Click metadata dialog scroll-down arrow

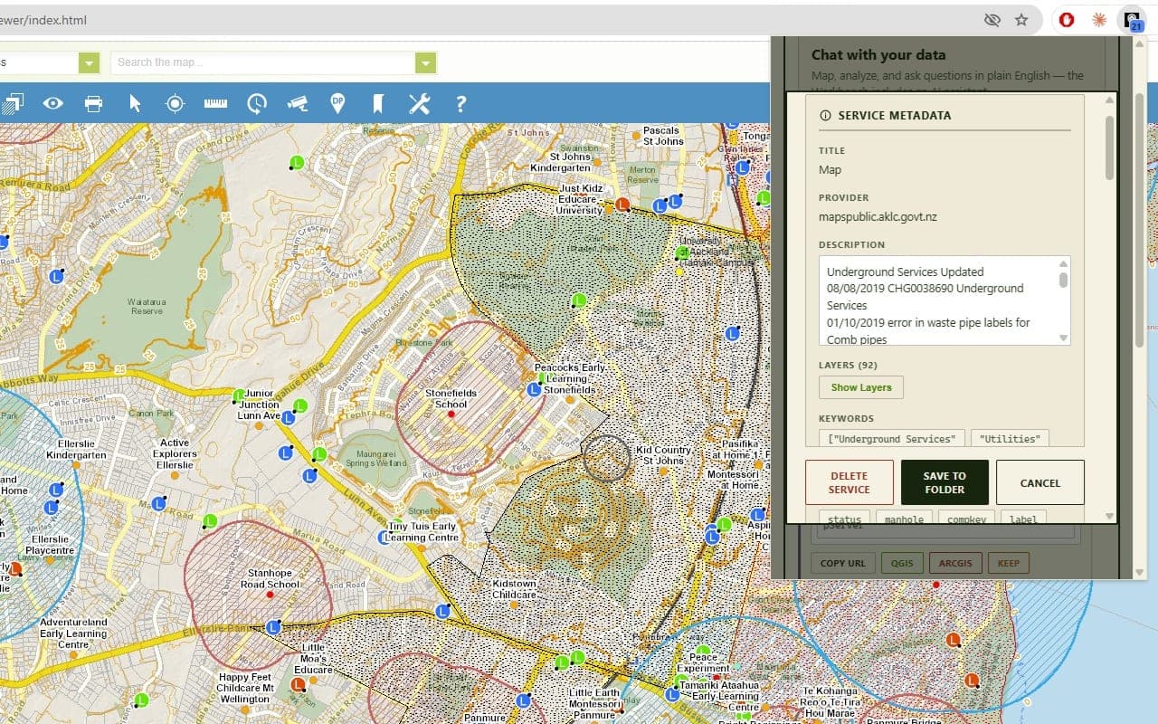pyautogui.click(x=1110, y=516)
